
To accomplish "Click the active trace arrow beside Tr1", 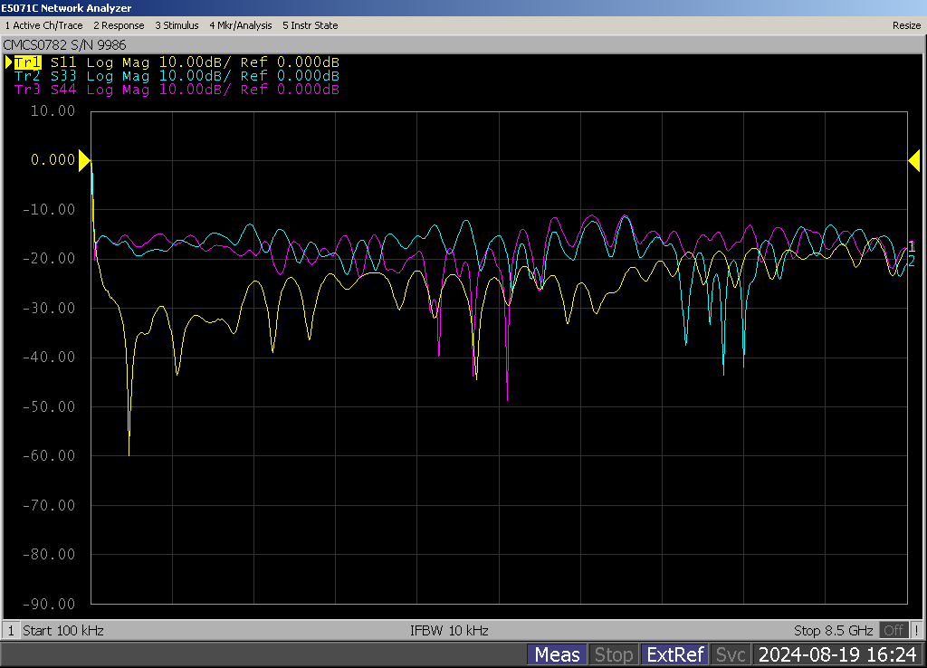I will (9, 62).
